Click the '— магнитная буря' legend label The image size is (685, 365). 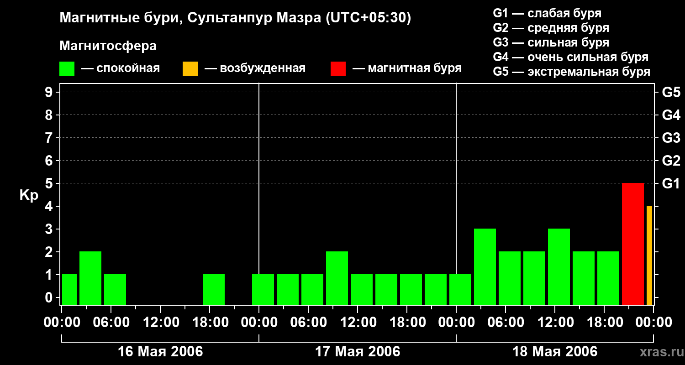(407, 68)
